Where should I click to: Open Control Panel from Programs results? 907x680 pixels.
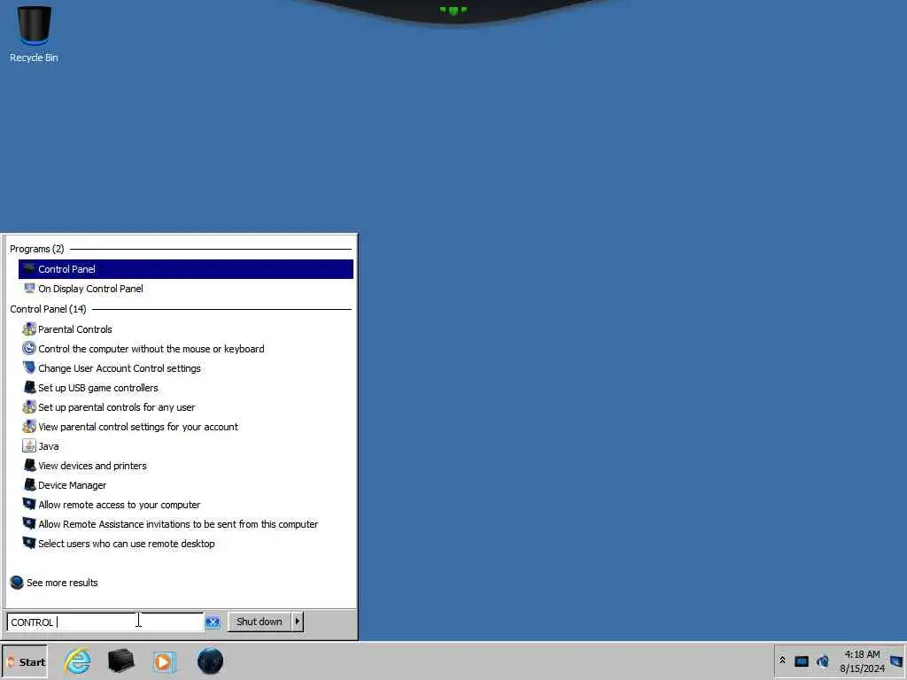[x=186, y=269]
